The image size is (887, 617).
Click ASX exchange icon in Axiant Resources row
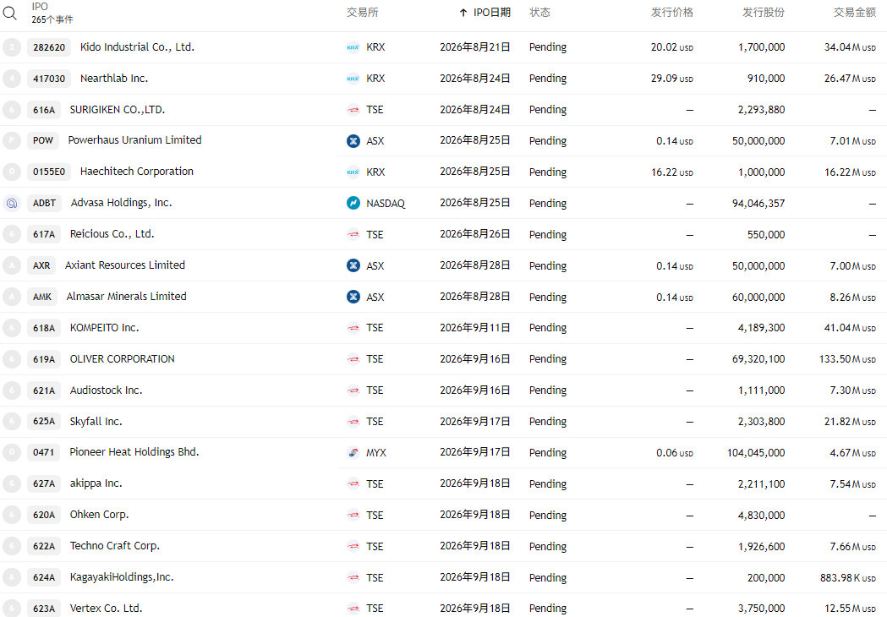(x=353, y=265)
